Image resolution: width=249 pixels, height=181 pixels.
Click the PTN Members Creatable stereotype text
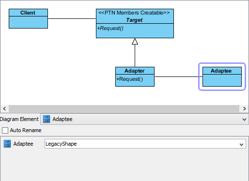pyautogui.click(x=134, y=13)
